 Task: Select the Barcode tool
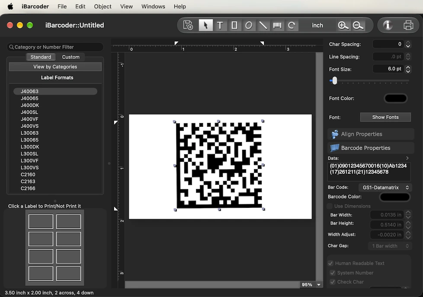click(277, 26)
